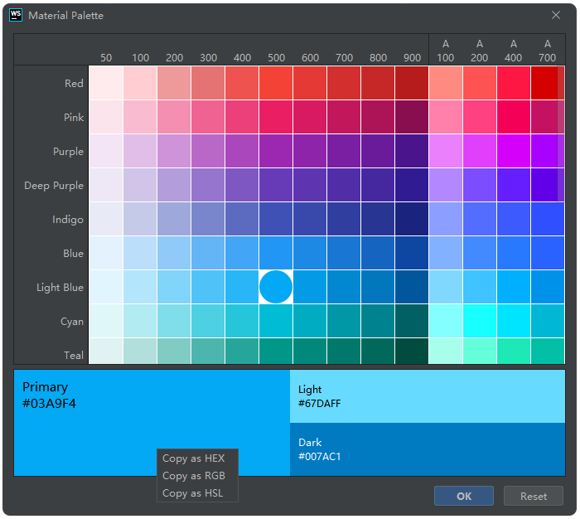Pick Copy as HSL option
The height and width of the screenshot is (519, 580).
(193, 493)
